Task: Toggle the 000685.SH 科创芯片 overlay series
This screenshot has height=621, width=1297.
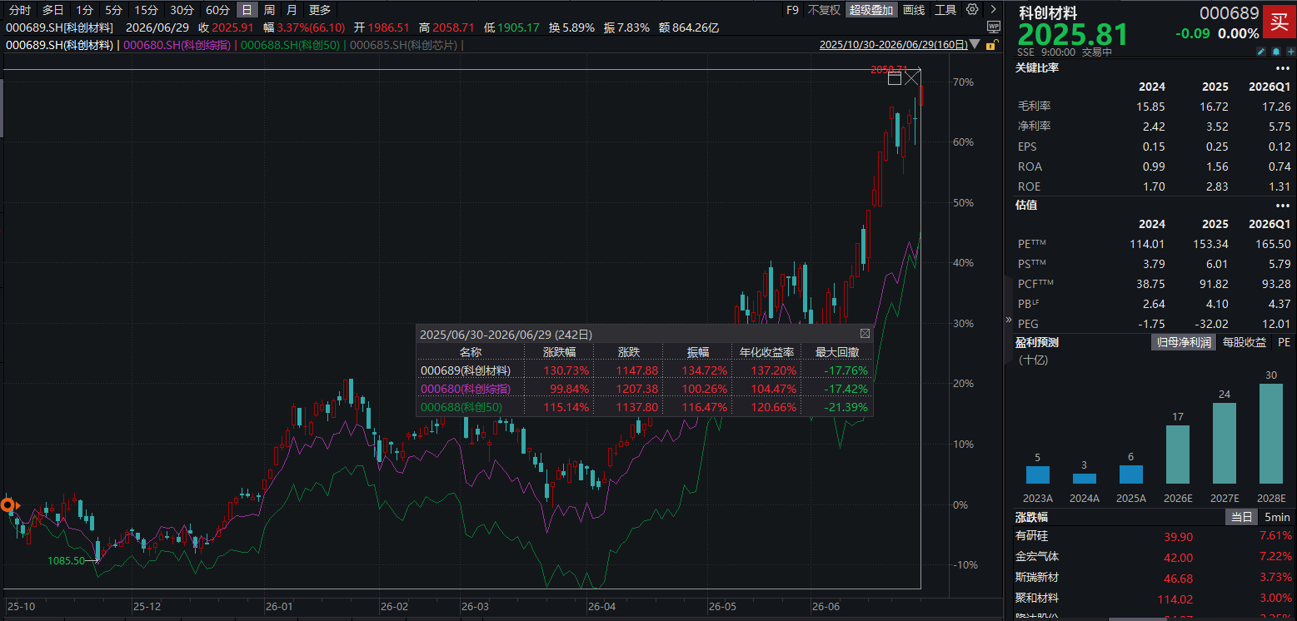Action: [403, 45]
